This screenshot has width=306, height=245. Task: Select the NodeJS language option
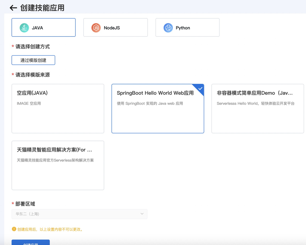(x=115, y=27)
